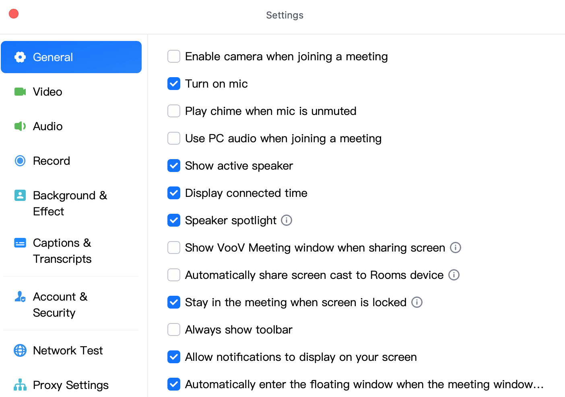Click the Network Test globe icon
Screen dimensions: 565x397
19,350
